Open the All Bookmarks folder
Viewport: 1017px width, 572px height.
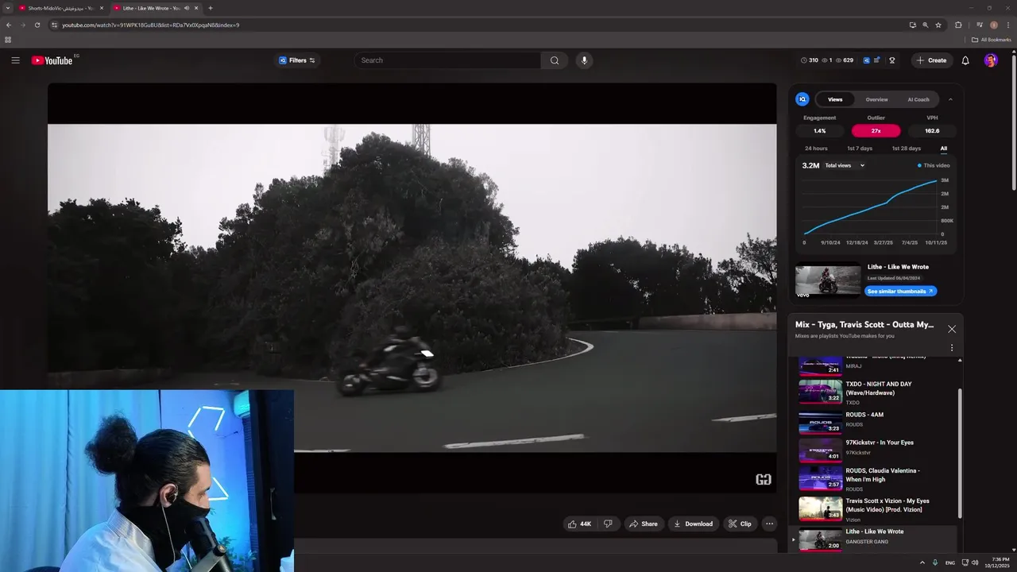click(x=992, y=40)
